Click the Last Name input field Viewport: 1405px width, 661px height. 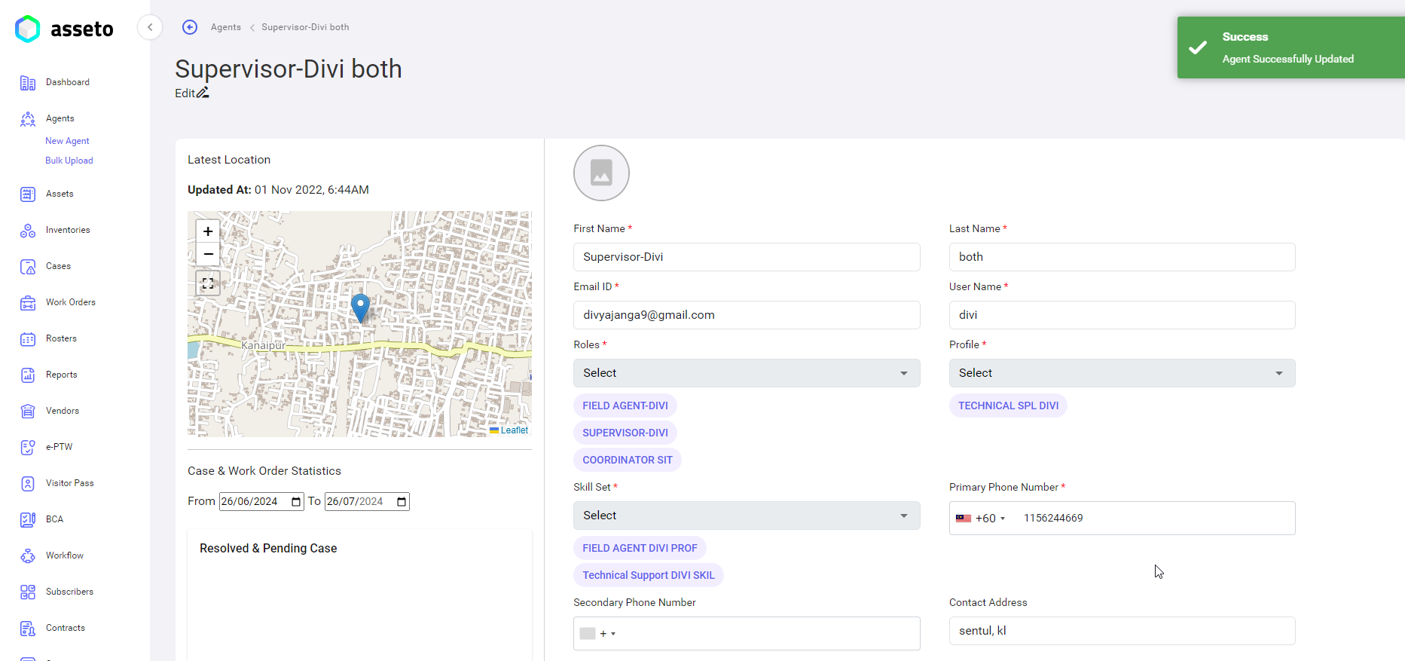point(1122,257)
